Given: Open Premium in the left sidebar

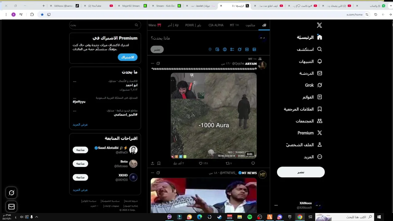Looking at the screenshot, I should click(x=309, y=133).
